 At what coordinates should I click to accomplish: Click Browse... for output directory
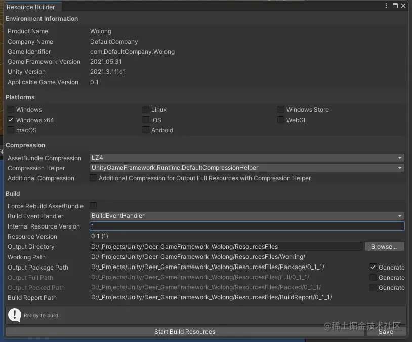coord(384,247)
